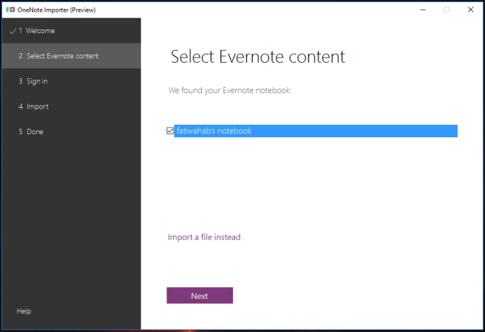The image size is (485, 332).
Task: Click the OneNote Importer app icon in title bar
Action: pos(10,10)
